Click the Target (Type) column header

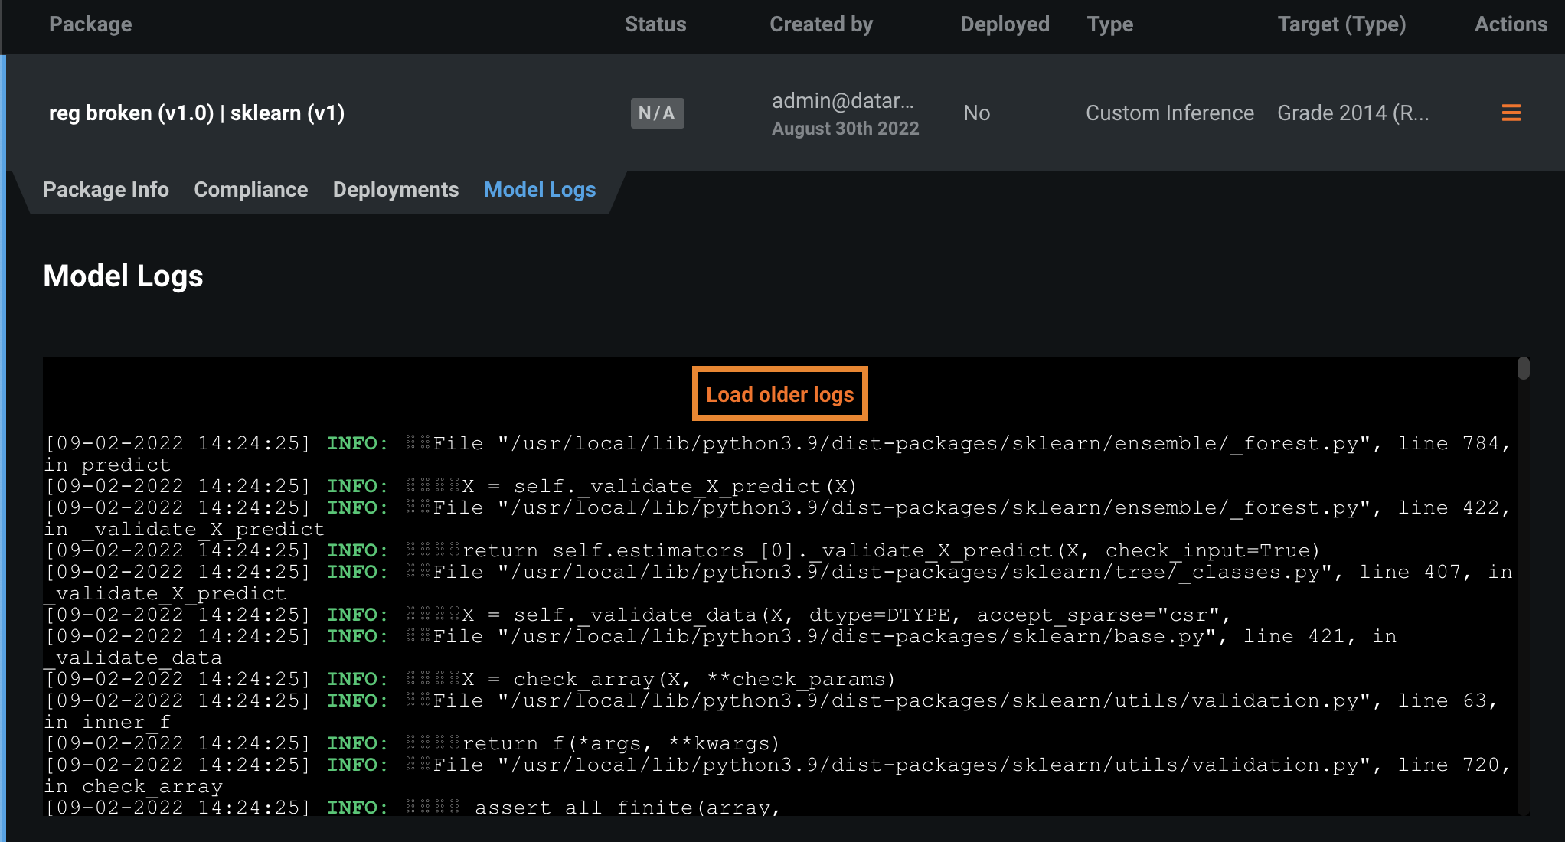point(1341,24)
